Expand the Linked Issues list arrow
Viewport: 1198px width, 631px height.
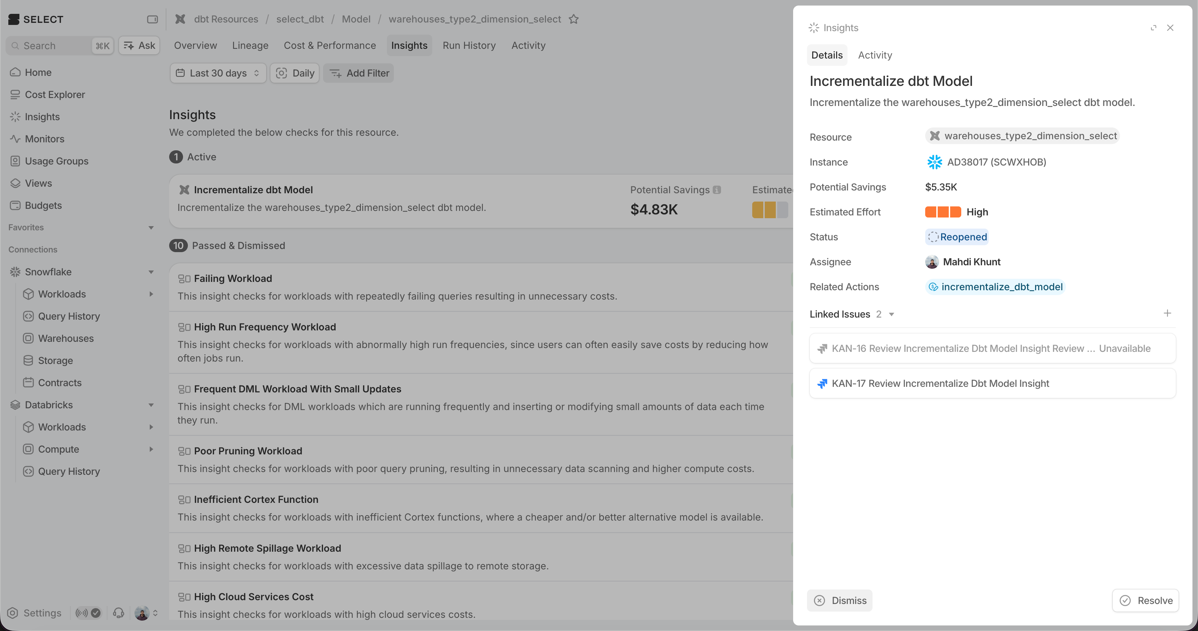(x=892, y=314)
